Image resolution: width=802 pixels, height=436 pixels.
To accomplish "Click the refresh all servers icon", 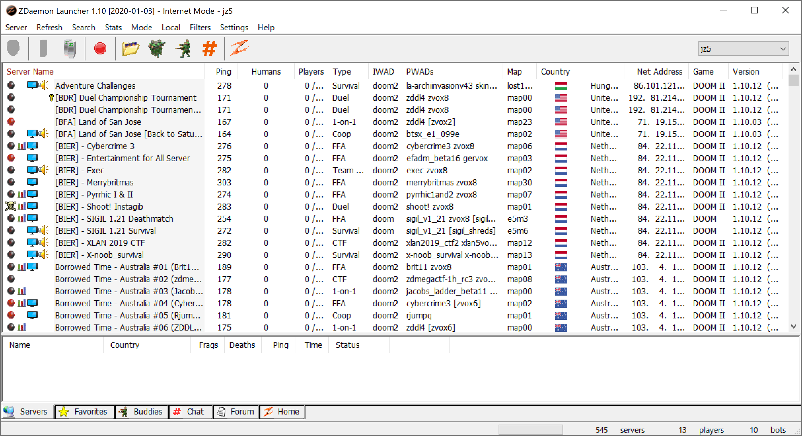I will click(x=70, y=49).
